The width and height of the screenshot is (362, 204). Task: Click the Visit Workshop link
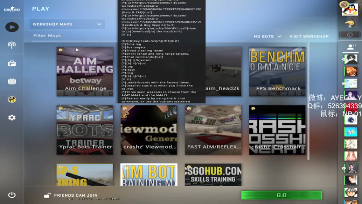[309, 36]
